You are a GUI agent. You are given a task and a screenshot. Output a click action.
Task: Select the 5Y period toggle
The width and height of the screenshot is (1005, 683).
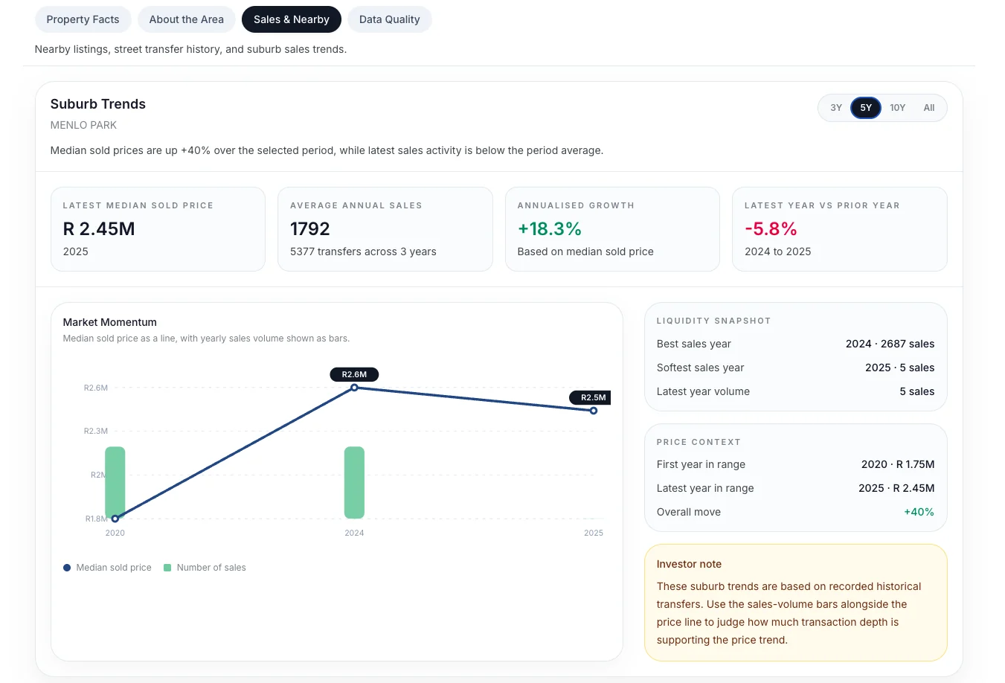point(866,108)
